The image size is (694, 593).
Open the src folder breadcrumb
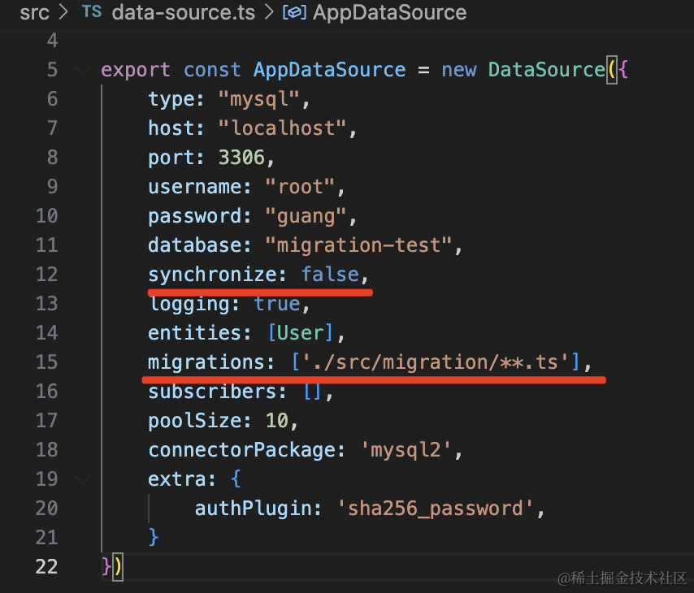pos(34,13)
